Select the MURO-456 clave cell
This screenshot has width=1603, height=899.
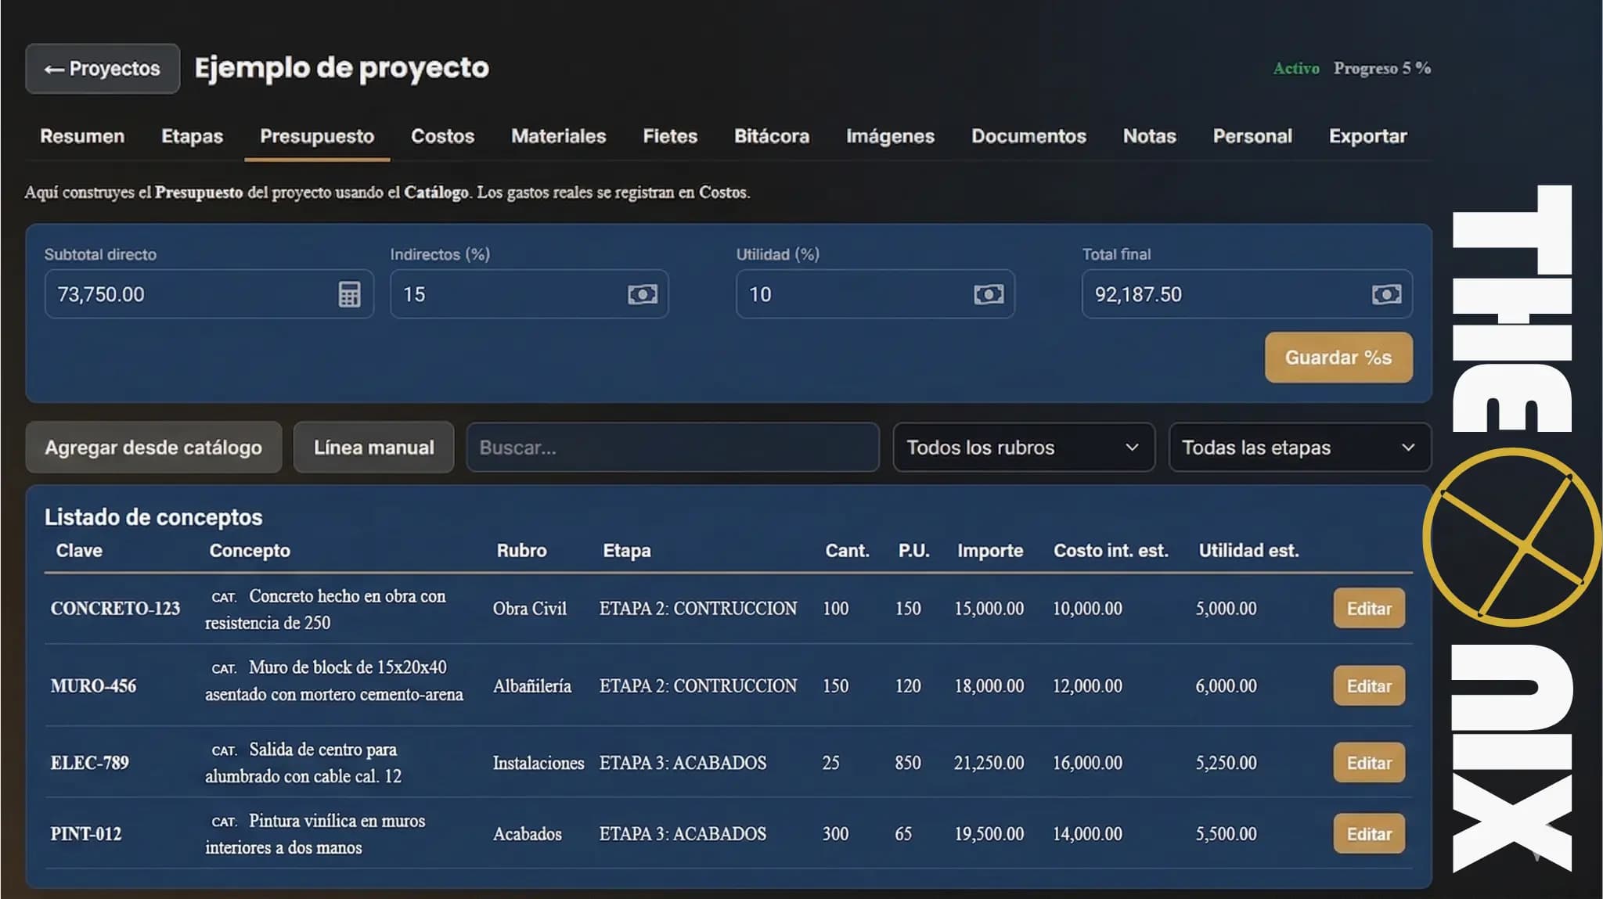pos(93,686)
